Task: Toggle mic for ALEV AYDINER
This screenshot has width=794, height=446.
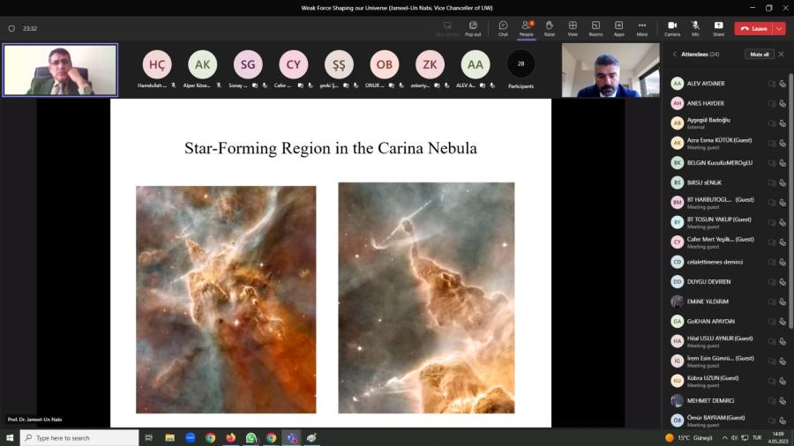Action: pos(783,84)
